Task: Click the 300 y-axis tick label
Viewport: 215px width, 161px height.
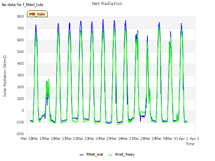Action: [20, 75]
